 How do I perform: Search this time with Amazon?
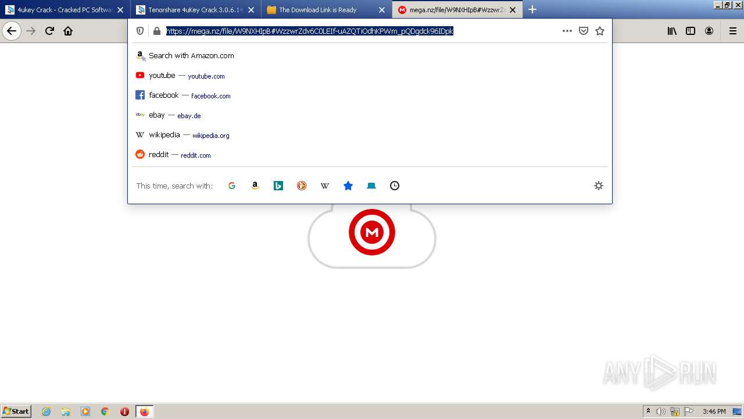click(255, 186)
